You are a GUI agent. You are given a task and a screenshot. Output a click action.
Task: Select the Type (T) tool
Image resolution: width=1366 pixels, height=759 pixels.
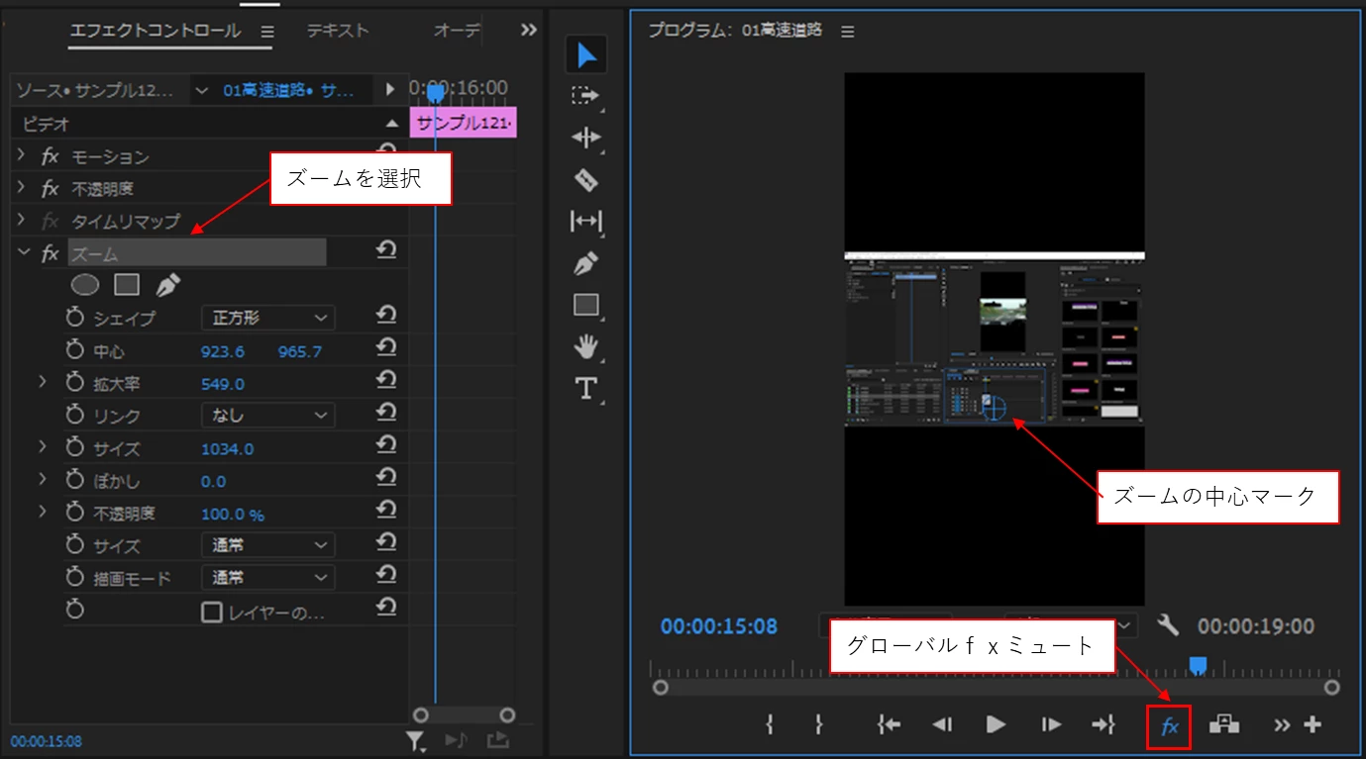(586, 388)
